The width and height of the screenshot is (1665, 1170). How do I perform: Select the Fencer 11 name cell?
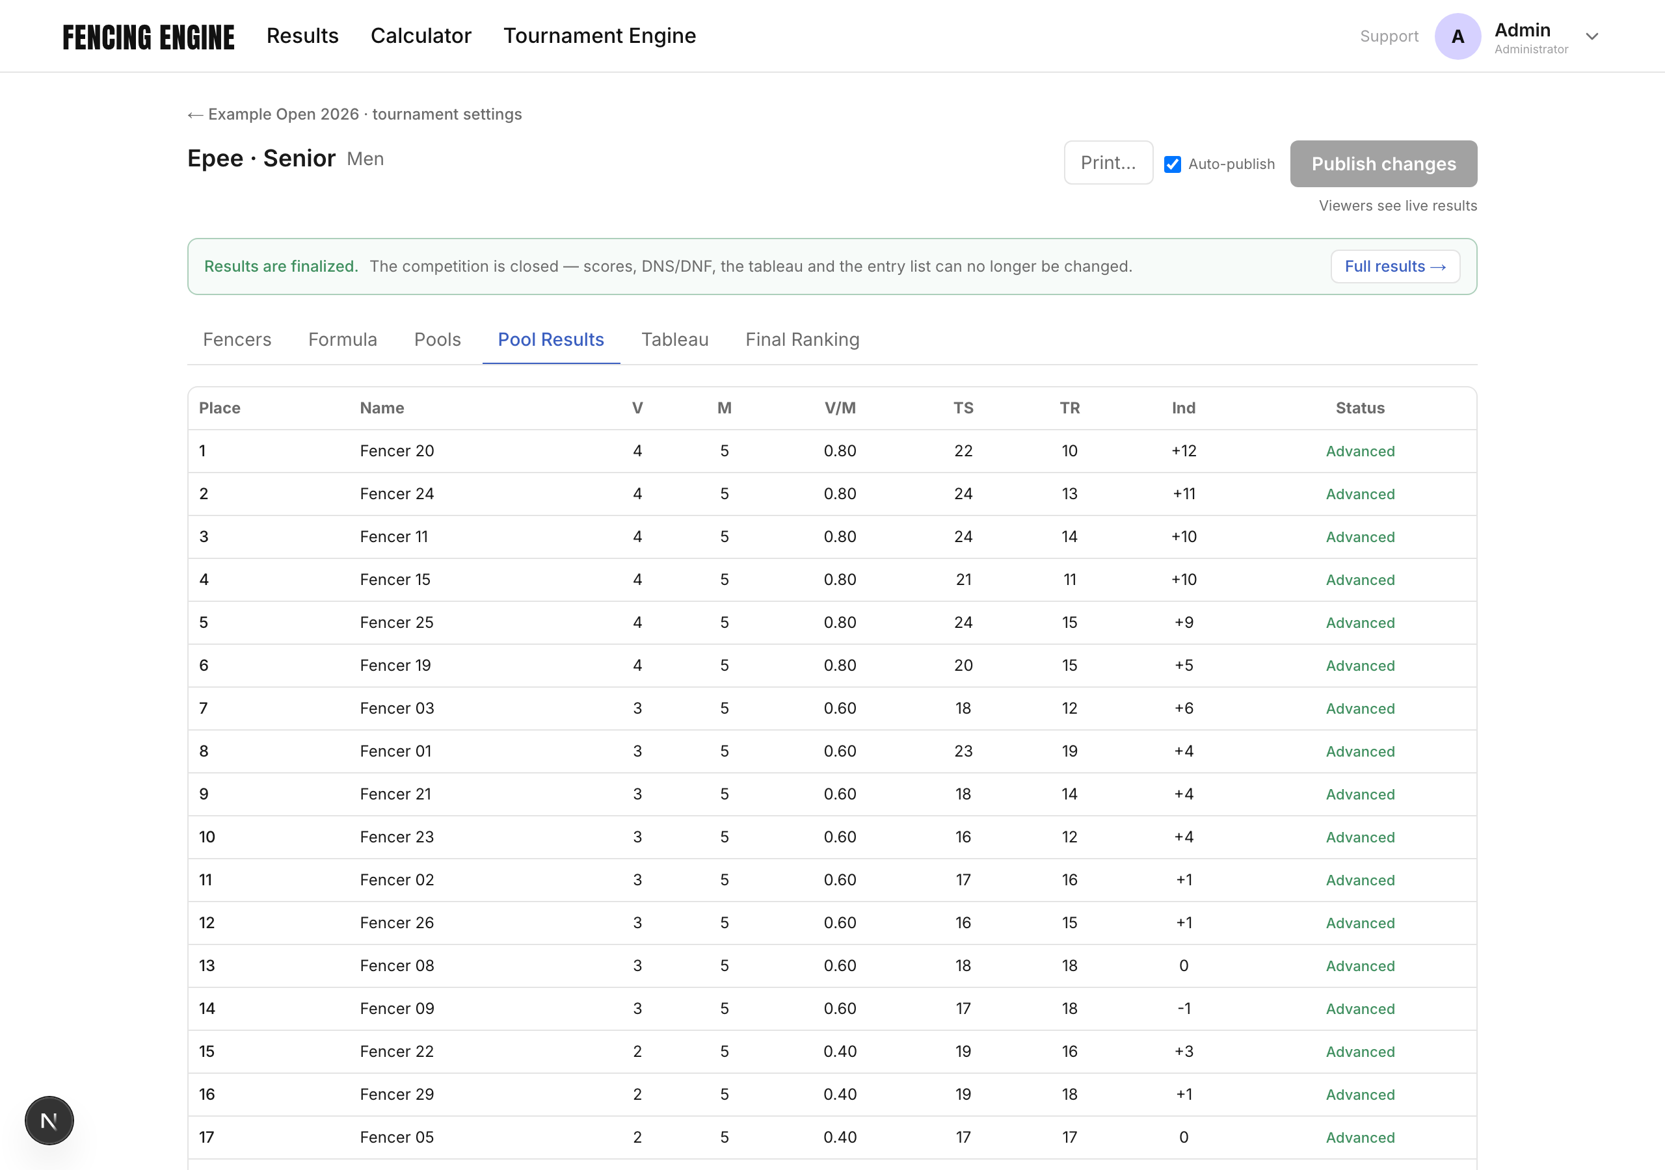tap(393, 536)
